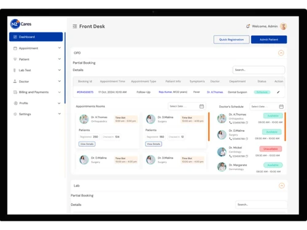Click the Settings gear icon
This screenshot has height=230, width=307.
(x=15, y=114)
